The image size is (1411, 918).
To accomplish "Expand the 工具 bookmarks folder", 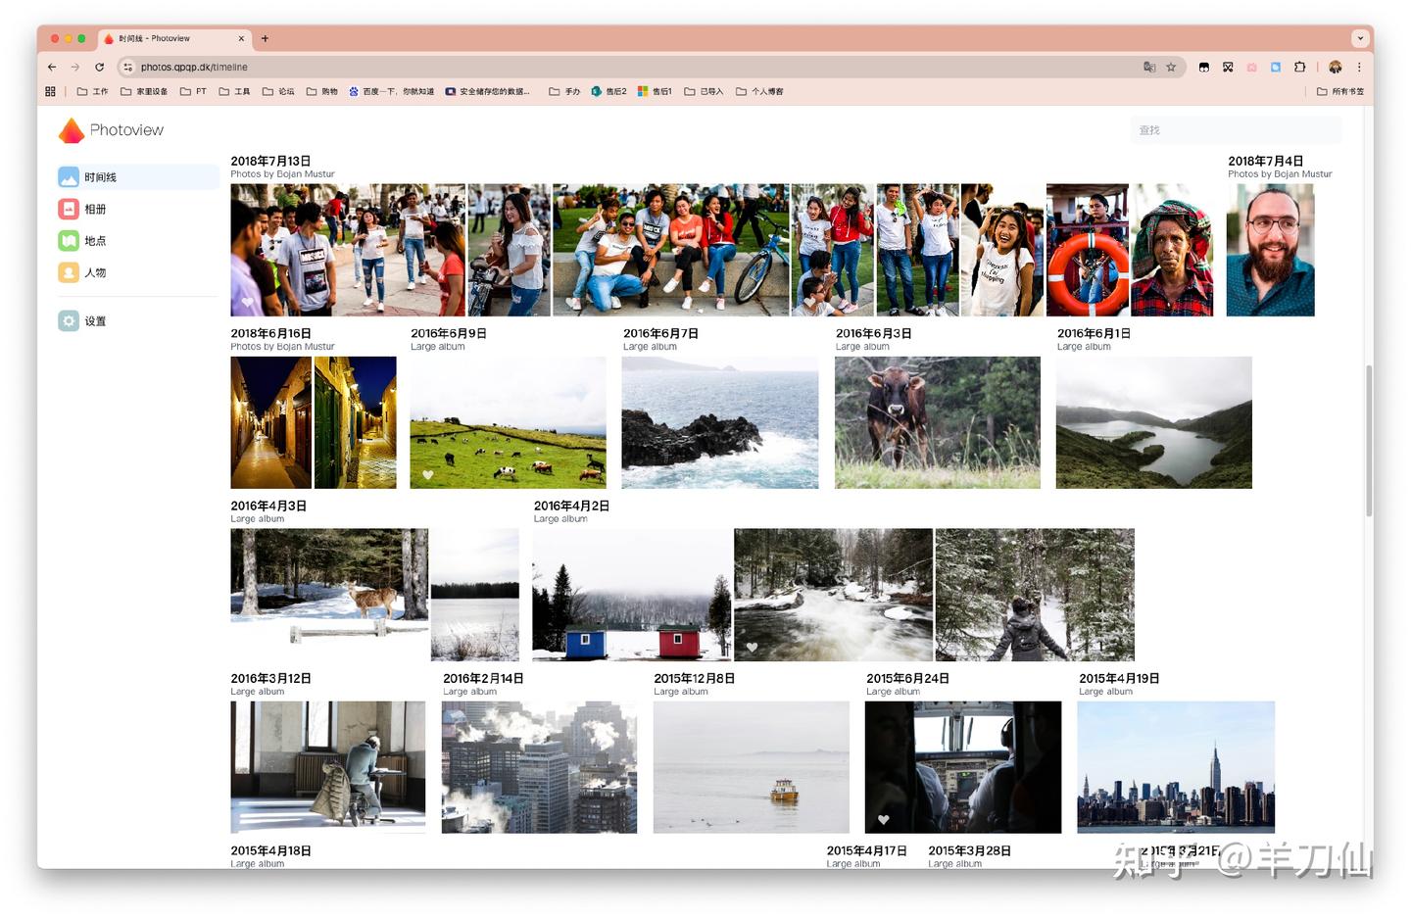I will (235, 91).
